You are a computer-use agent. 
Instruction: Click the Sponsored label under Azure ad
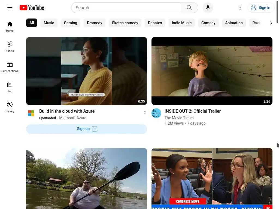(47, 118)
